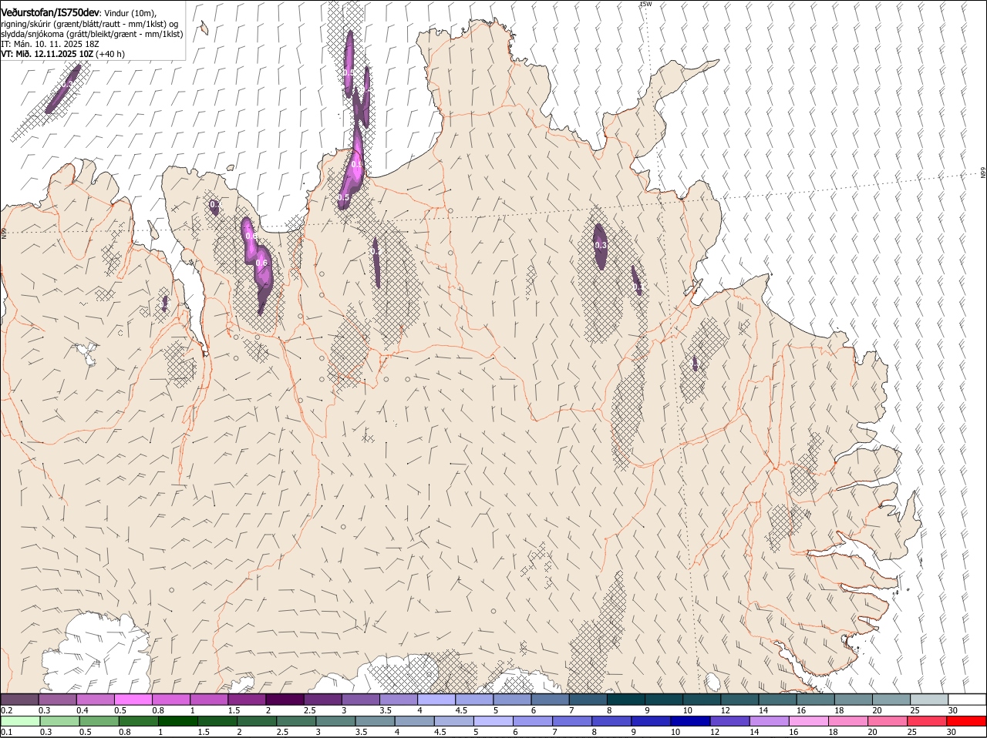Click the 'slydda/snjókoma' legend description line
This screenshot has width=987, height=738.
(92, 34)
